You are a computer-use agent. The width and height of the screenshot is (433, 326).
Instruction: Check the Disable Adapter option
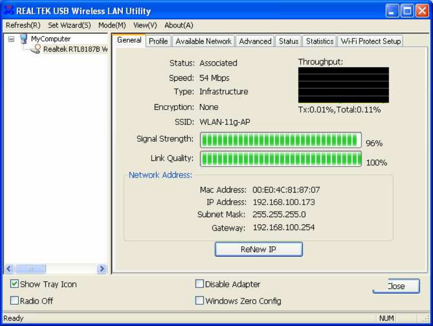tap(200, 284)
